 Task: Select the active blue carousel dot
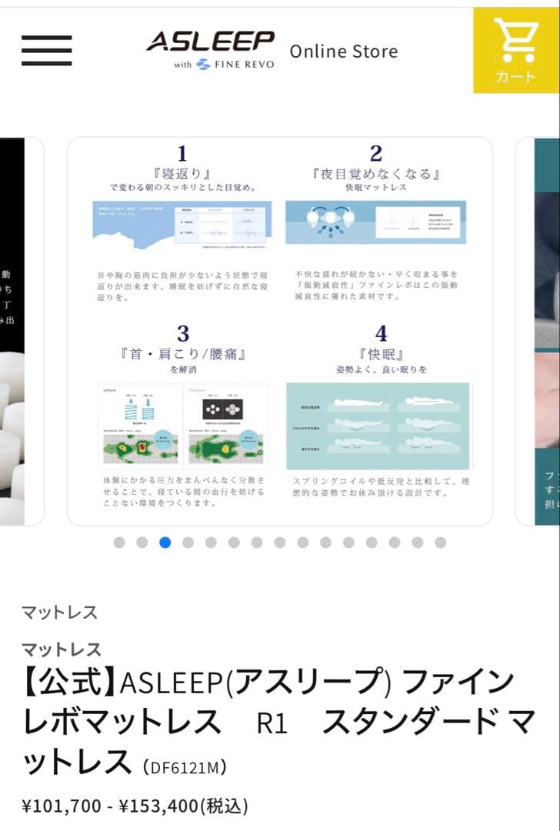(x=165, y=542)
